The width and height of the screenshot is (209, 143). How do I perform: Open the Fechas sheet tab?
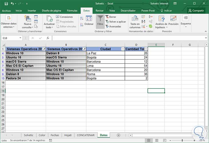pyautogui.click(x=55, y=135)
